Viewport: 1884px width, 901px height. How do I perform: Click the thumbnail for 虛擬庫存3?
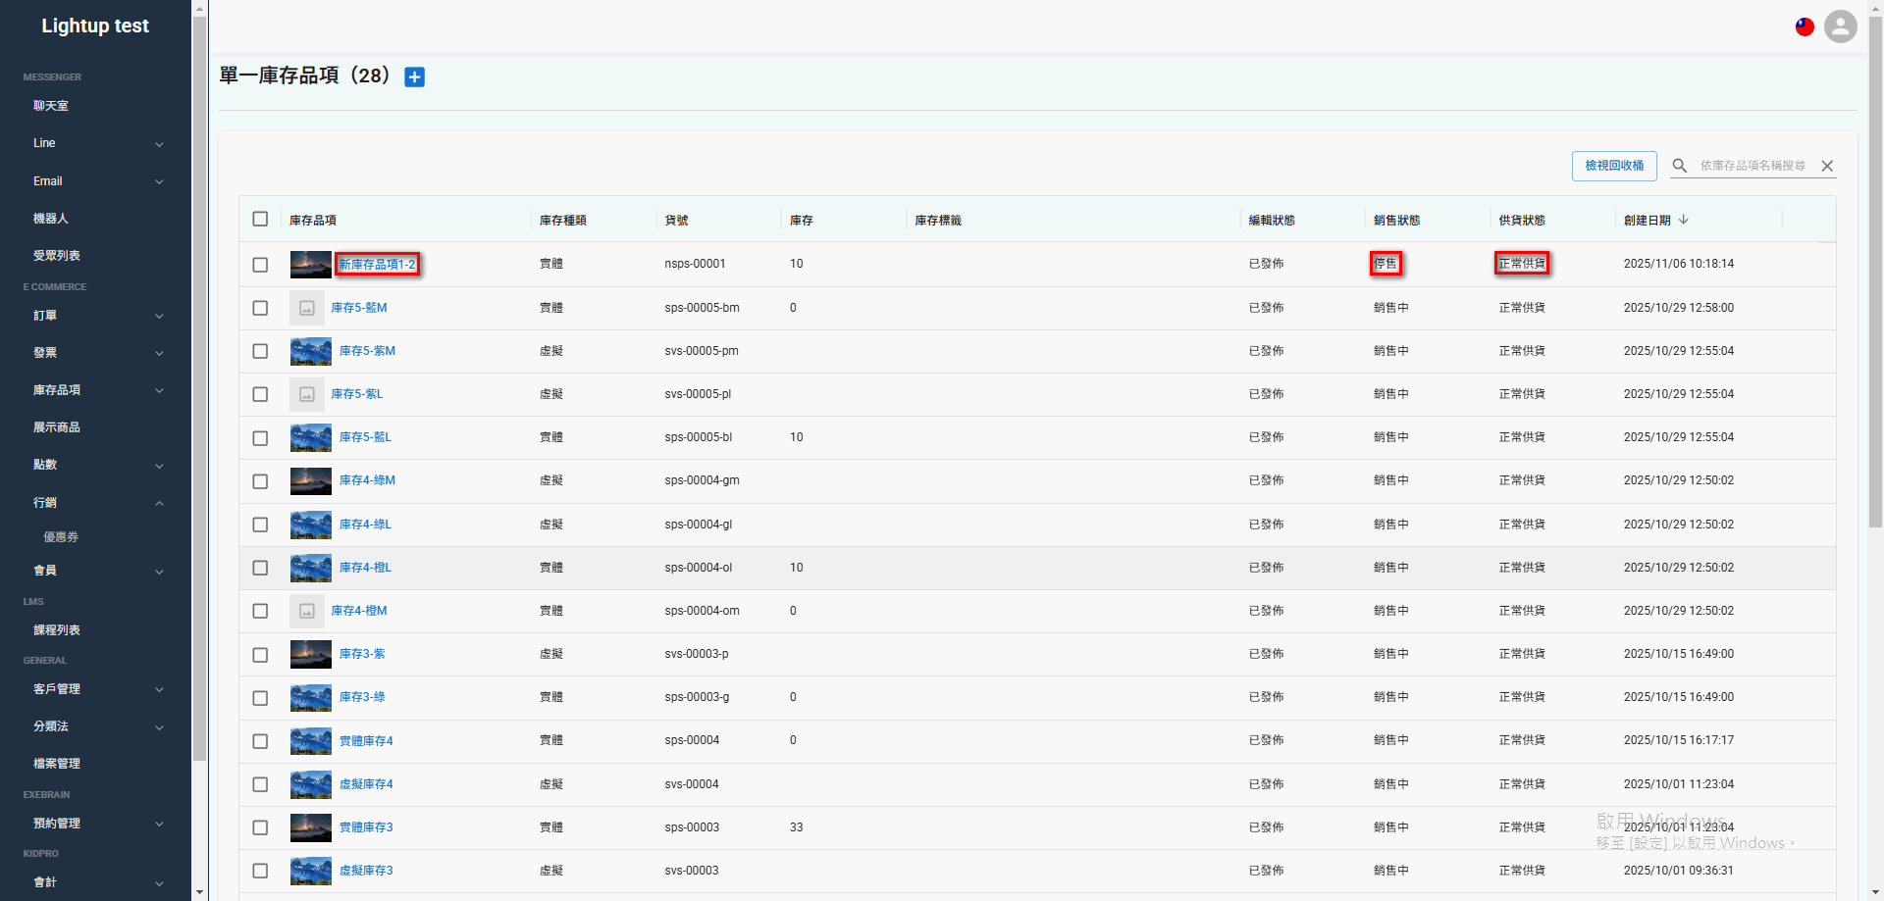click(311, 871)
